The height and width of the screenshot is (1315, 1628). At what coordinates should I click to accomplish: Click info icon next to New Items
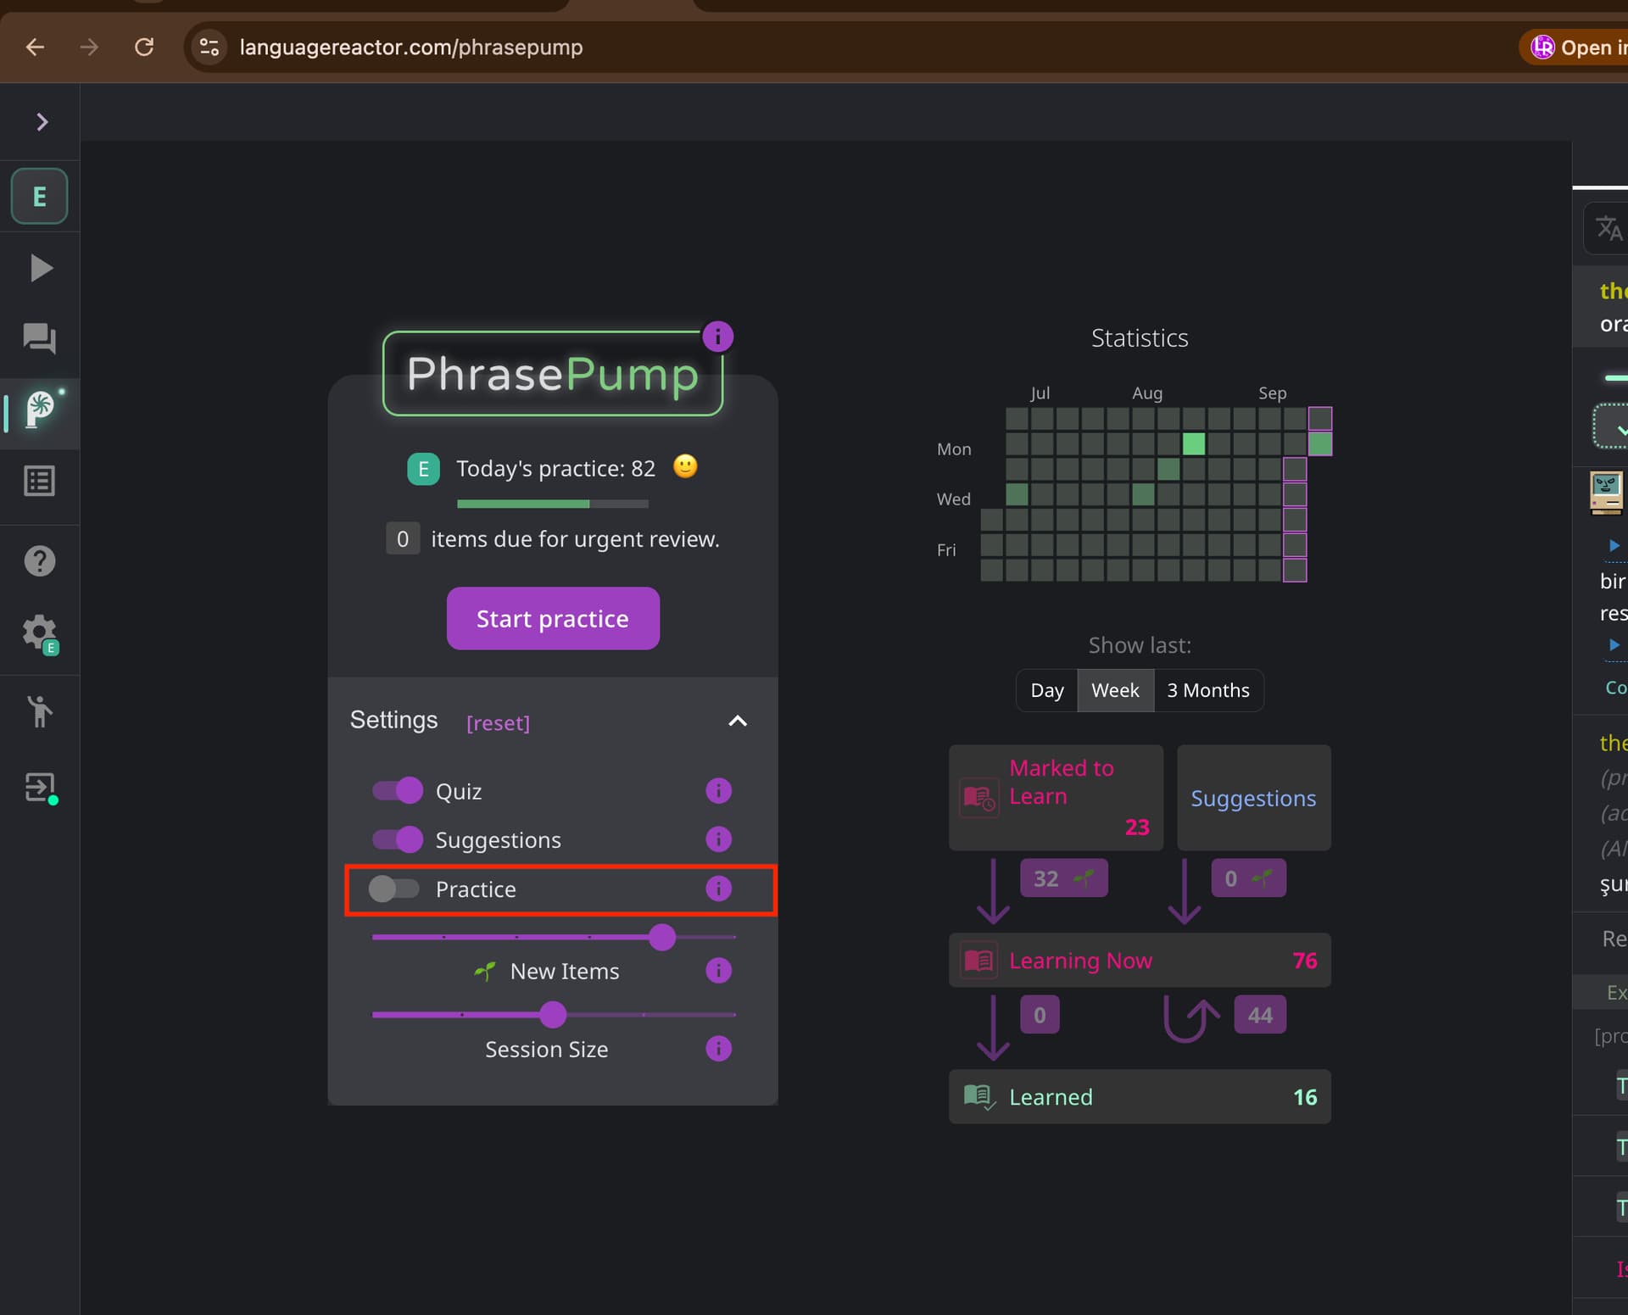[x=718, y=970]
